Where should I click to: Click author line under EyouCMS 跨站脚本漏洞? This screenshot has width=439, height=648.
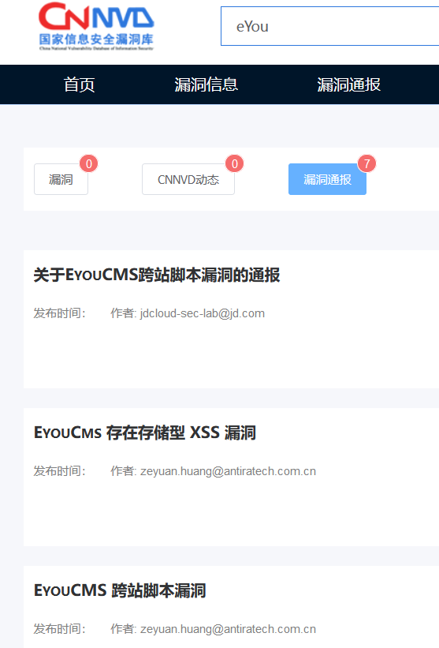214,629
